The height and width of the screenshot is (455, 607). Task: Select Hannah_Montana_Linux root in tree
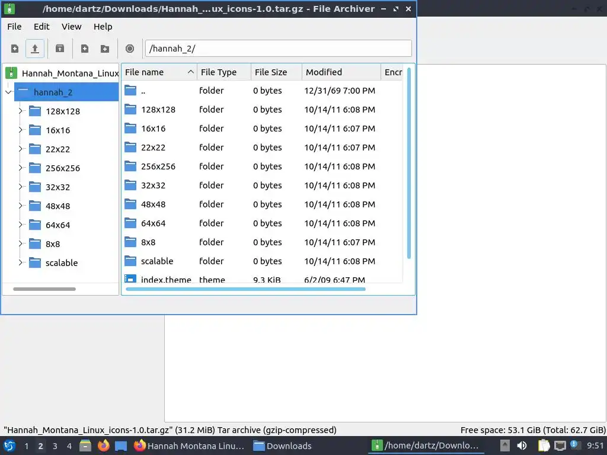click(x=70, y=73)
